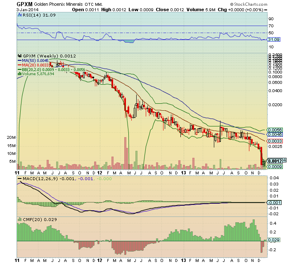Click the 3-Jan-2014 date text
The image size is (289, 264).
28,10
